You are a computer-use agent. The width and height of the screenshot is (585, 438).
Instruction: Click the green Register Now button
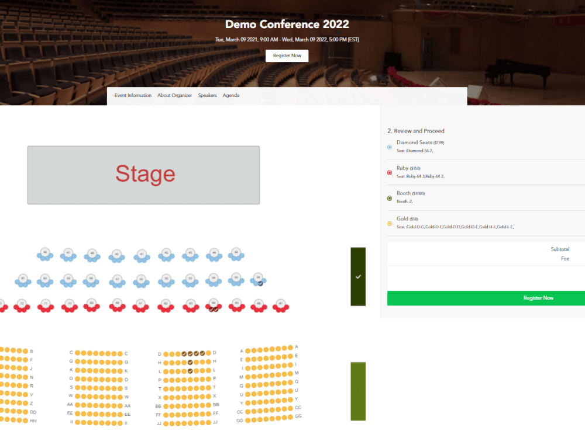[486, 298]
